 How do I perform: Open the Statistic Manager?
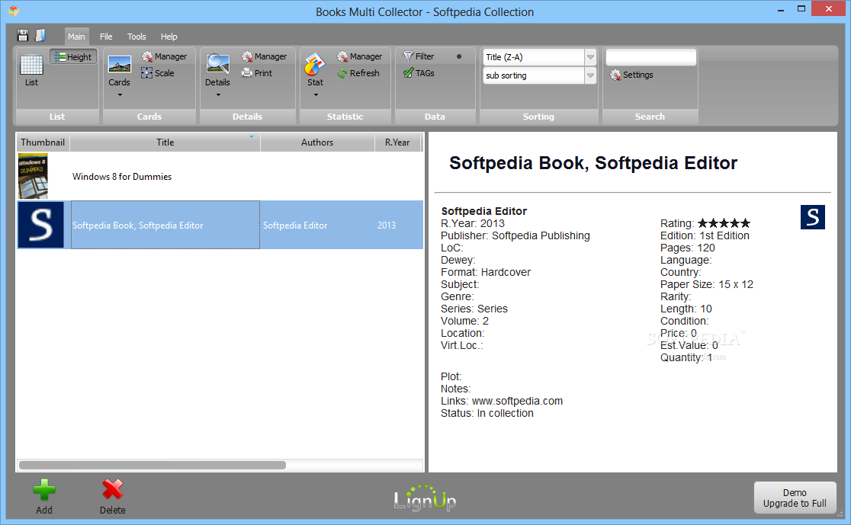click(359, 56)
